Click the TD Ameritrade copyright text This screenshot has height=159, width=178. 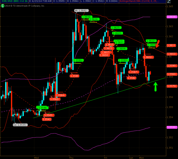(x=25, y=5)
